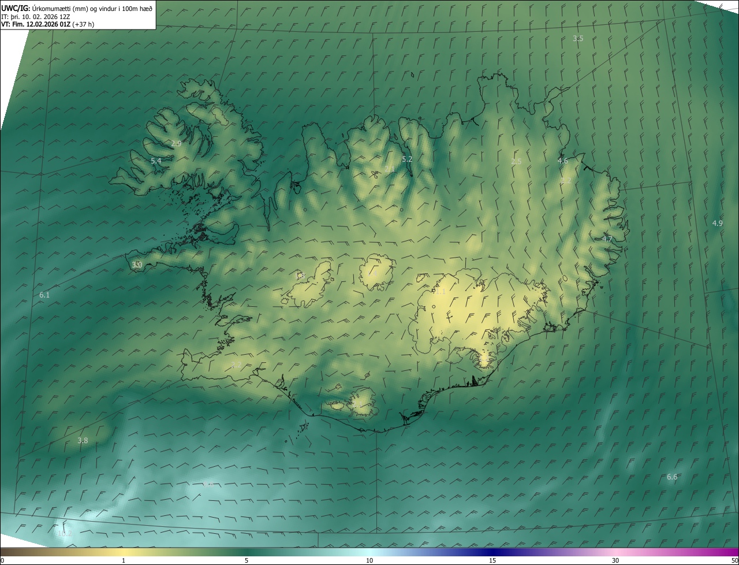Viewport: 739px width, 565px height.
Task: Click the 5.4 value in the Westfjords
Action: click(156, 161)
